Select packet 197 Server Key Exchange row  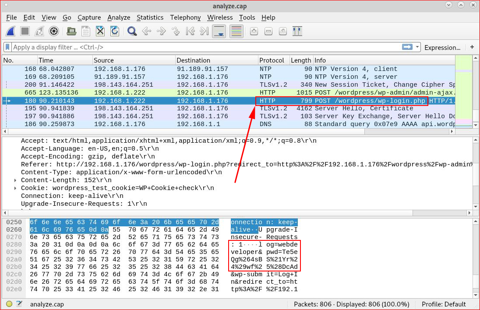click(229, 116)
